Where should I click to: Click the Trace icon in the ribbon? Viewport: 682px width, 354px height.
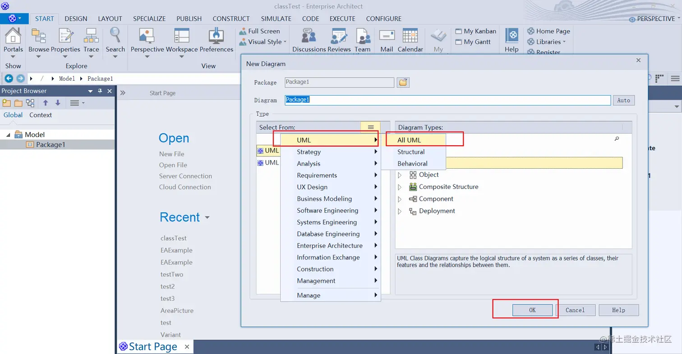click(91, 35)
